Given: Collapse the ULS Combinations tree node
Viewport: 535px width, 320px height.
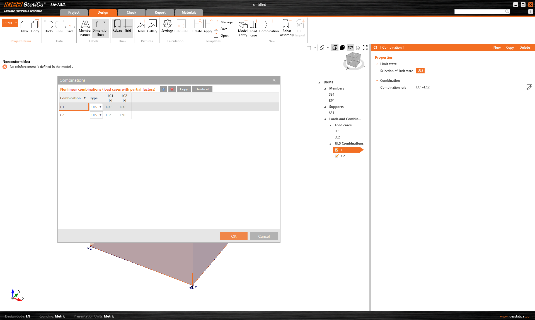Looking at the screenshot, I should click(331, 144).
